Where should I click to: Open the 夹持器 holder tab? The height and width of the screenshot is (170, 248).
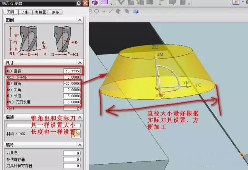(x=40, y=12)
